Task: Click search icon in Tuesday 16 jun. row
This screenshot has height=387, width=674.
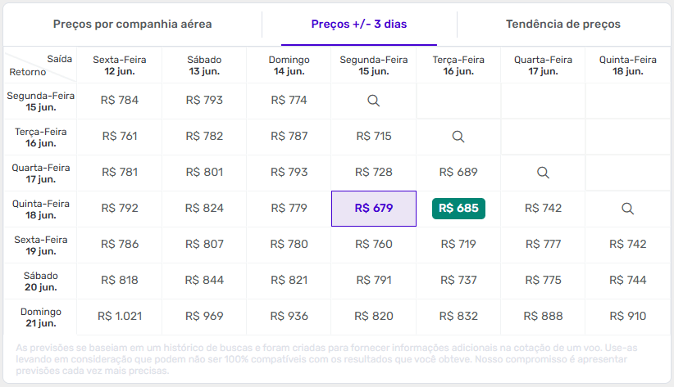Action: (458, 137)
